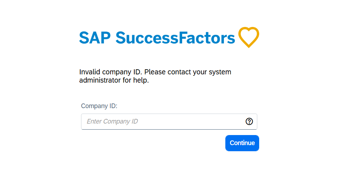Click the yellow heart logo icon
356x176 pixels.
(x=249, y=37)
